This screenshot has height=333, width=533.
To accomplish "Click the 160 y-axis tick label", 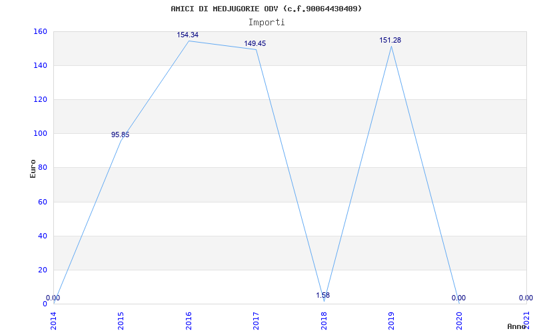I will 40,31.
